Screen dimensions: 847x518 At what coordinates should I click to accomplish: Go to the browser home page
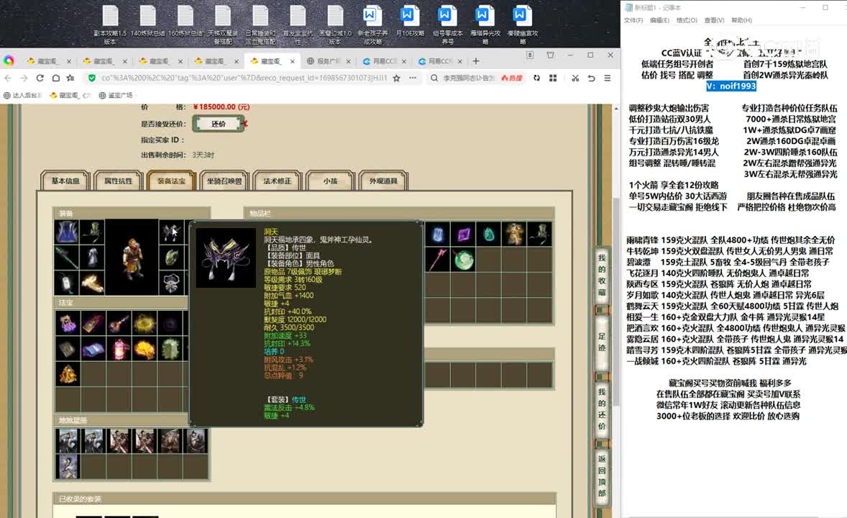tap(55, 78)
